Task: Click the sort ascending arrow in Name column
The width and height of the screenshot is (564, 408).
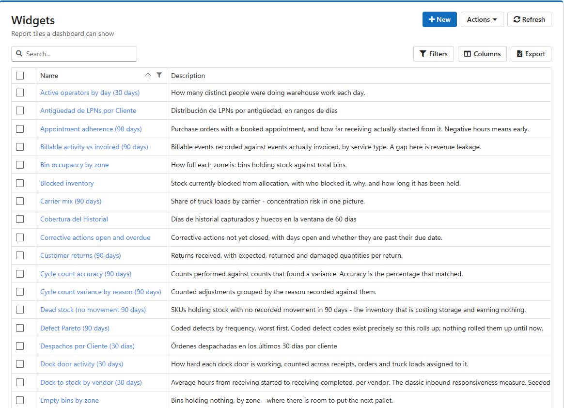Action: (x=148, y=76)
